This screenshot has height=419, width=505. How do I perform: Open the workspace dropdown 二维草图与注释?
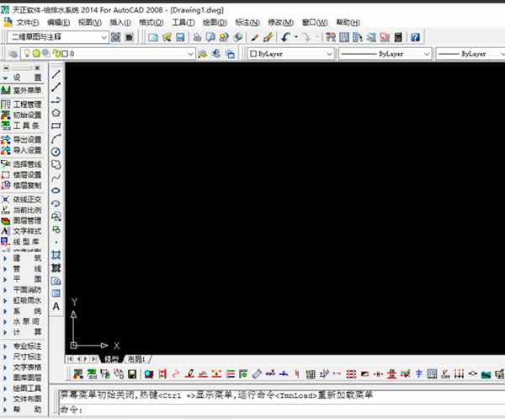tap(57, 37)
